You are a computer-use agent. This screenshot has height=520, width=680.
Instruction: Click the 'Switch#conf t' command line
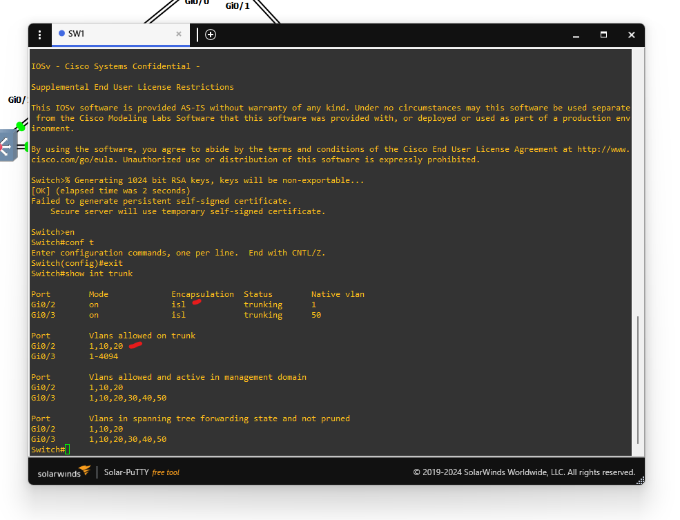[x=62, y=242]
